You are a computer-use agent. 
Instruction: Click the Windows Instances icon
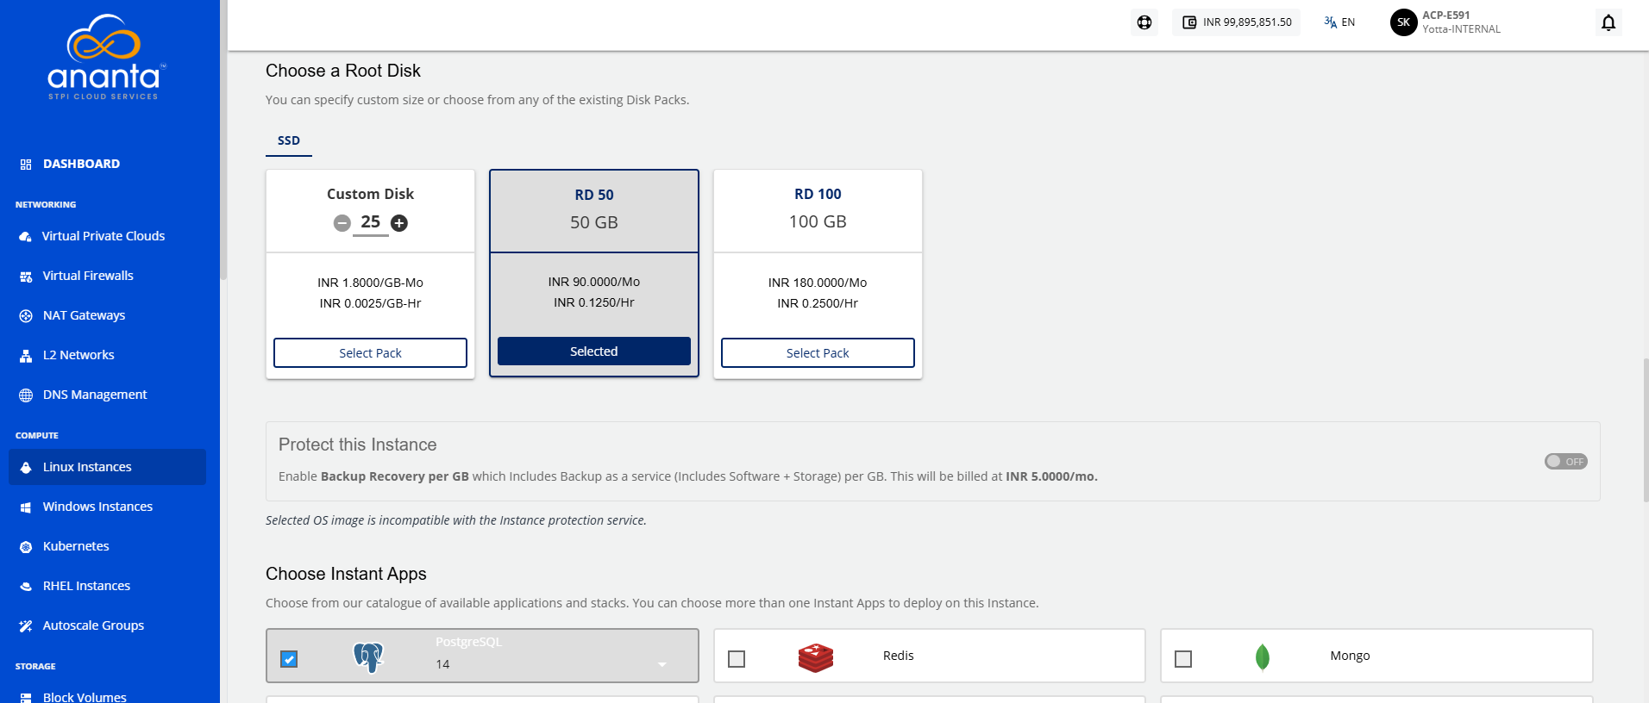(x=26, y=507)
